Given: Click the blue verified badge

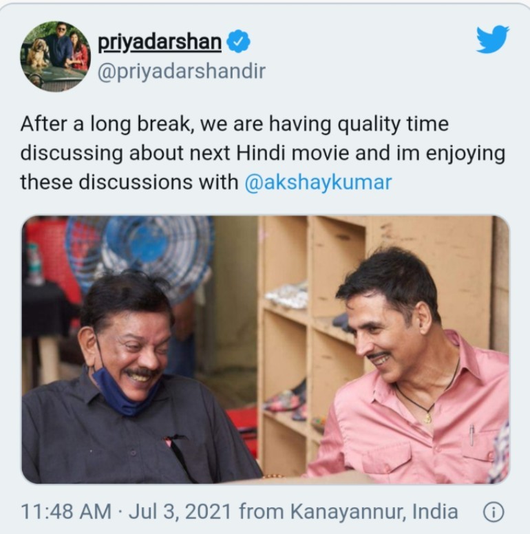Looking at the screenshot, I should coord(238,41).
